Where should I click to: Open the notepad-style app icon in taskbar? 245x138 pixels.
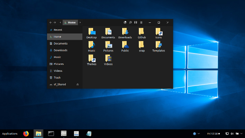pyautogui.click(x=89, y=134)
